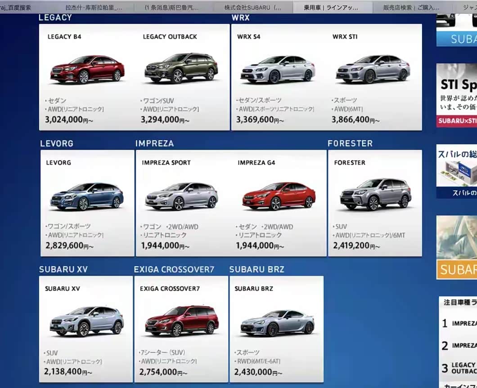Open the WRX STI car image
The height and width of the screenshot is (388, 477).
tap(373, 69)
